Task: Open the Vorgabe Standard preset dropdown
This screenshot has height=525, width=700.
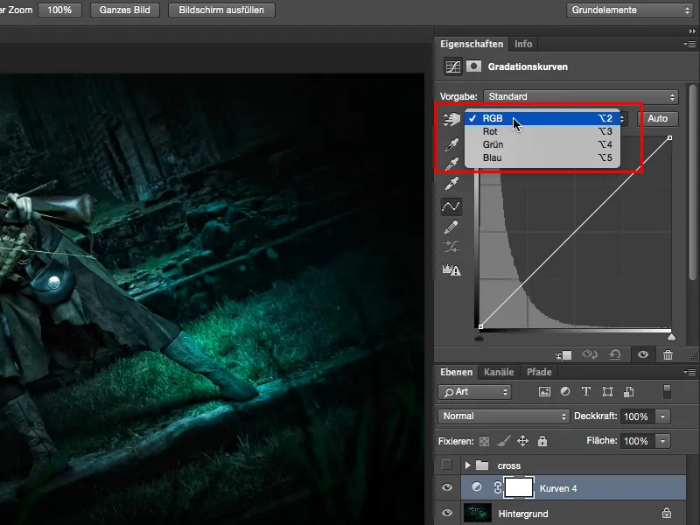Action: pyautogui.click(x=581, y=97)
